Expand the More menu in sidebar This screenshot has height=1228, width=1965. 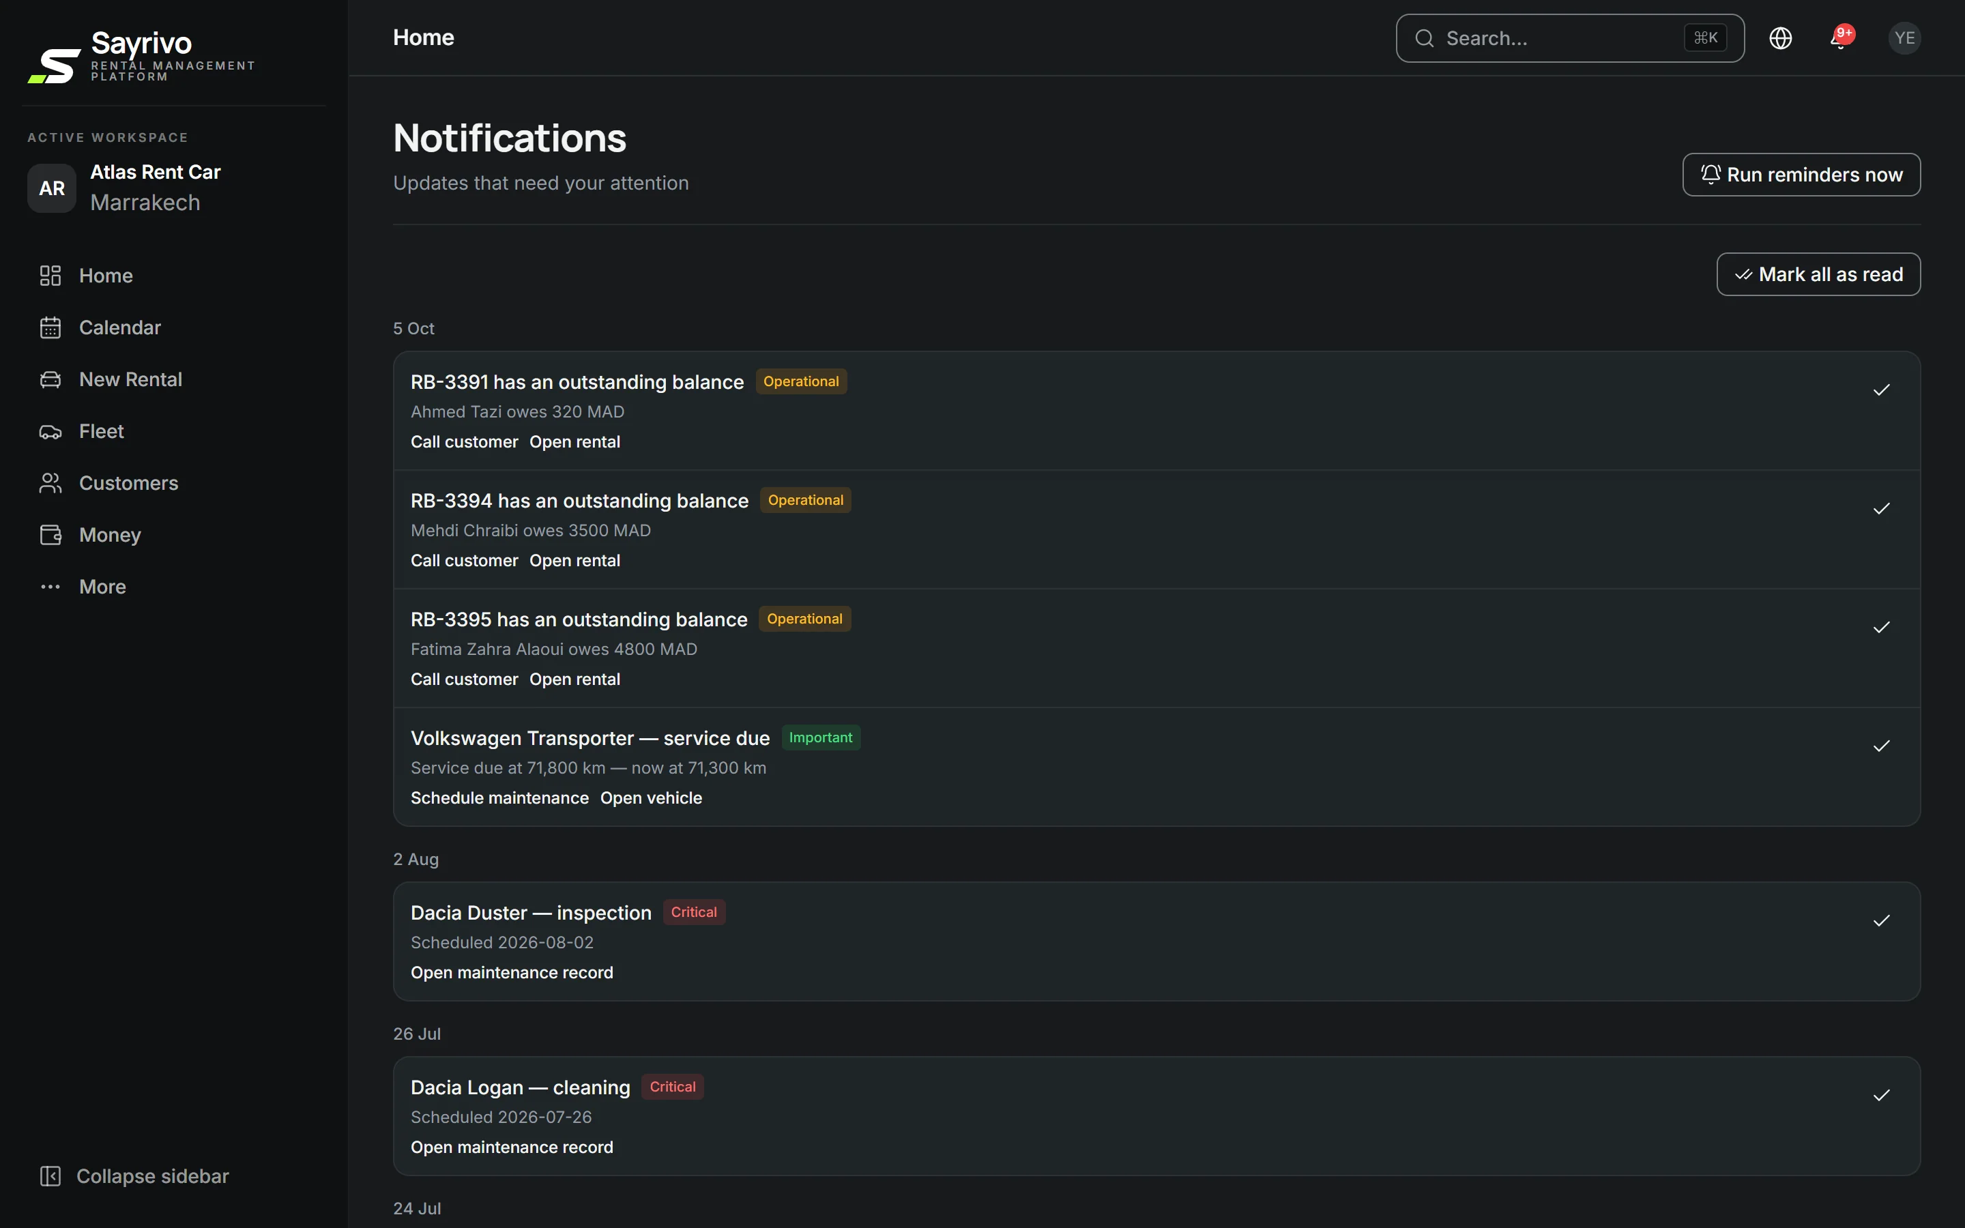[x=174, y=587]
